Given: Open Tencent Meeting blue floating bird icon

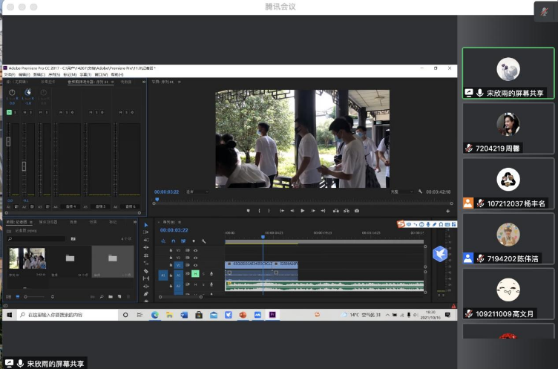Looking at the screenshot, I should coord(439,254).
